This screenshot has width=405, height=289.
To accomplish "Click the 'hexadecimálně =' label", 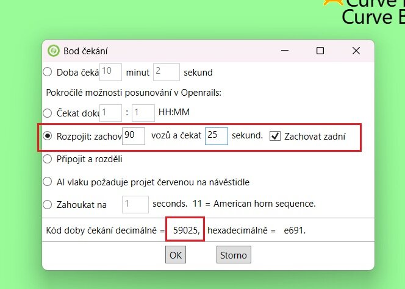I will coord(242,230).
